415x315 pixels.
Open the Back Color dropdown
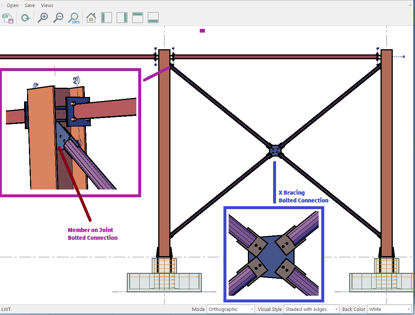point(389,309)
